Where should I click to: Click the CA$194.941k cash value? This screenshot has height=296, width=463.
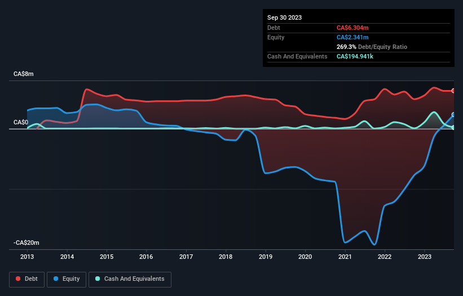pyautogui.click(x=355, y=56)
